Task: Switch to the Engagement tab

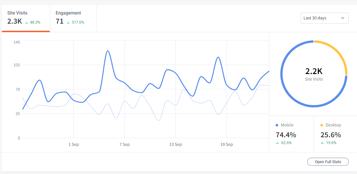Action: [73, 18]
